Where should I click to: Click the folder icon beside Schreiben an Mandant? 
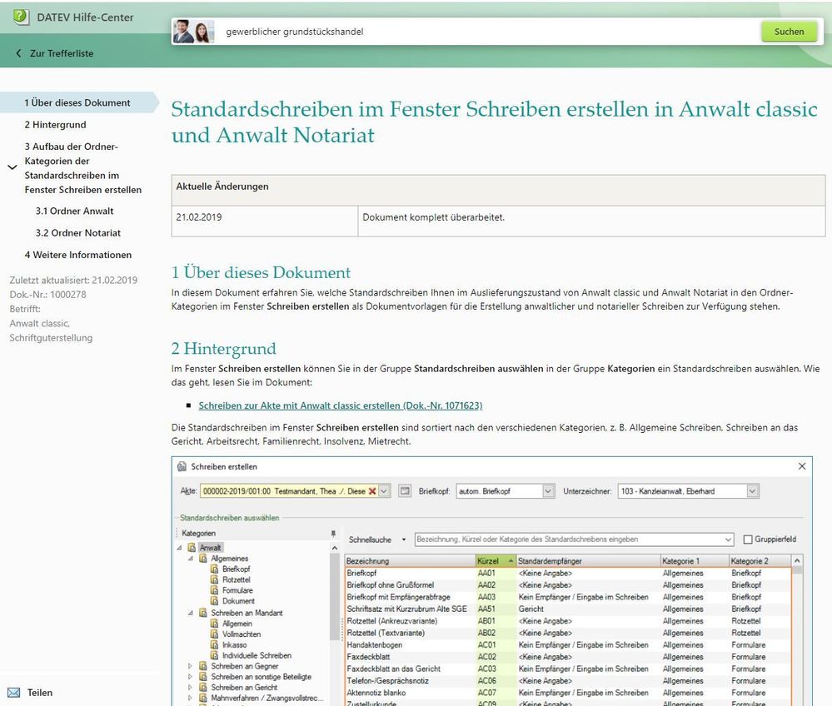tap(203, 613)
